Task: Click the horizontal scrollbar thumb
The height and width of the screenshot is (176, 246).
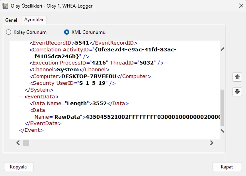Action: 26,143
